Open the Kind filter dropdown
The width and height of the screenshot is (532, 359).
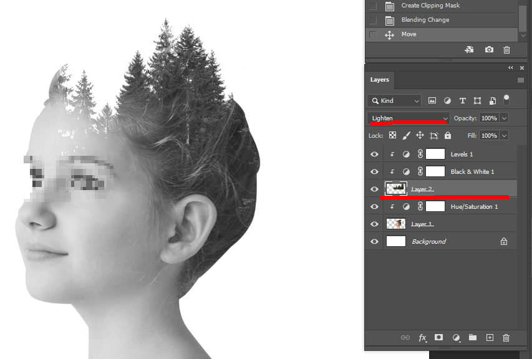tap(395, 101)
